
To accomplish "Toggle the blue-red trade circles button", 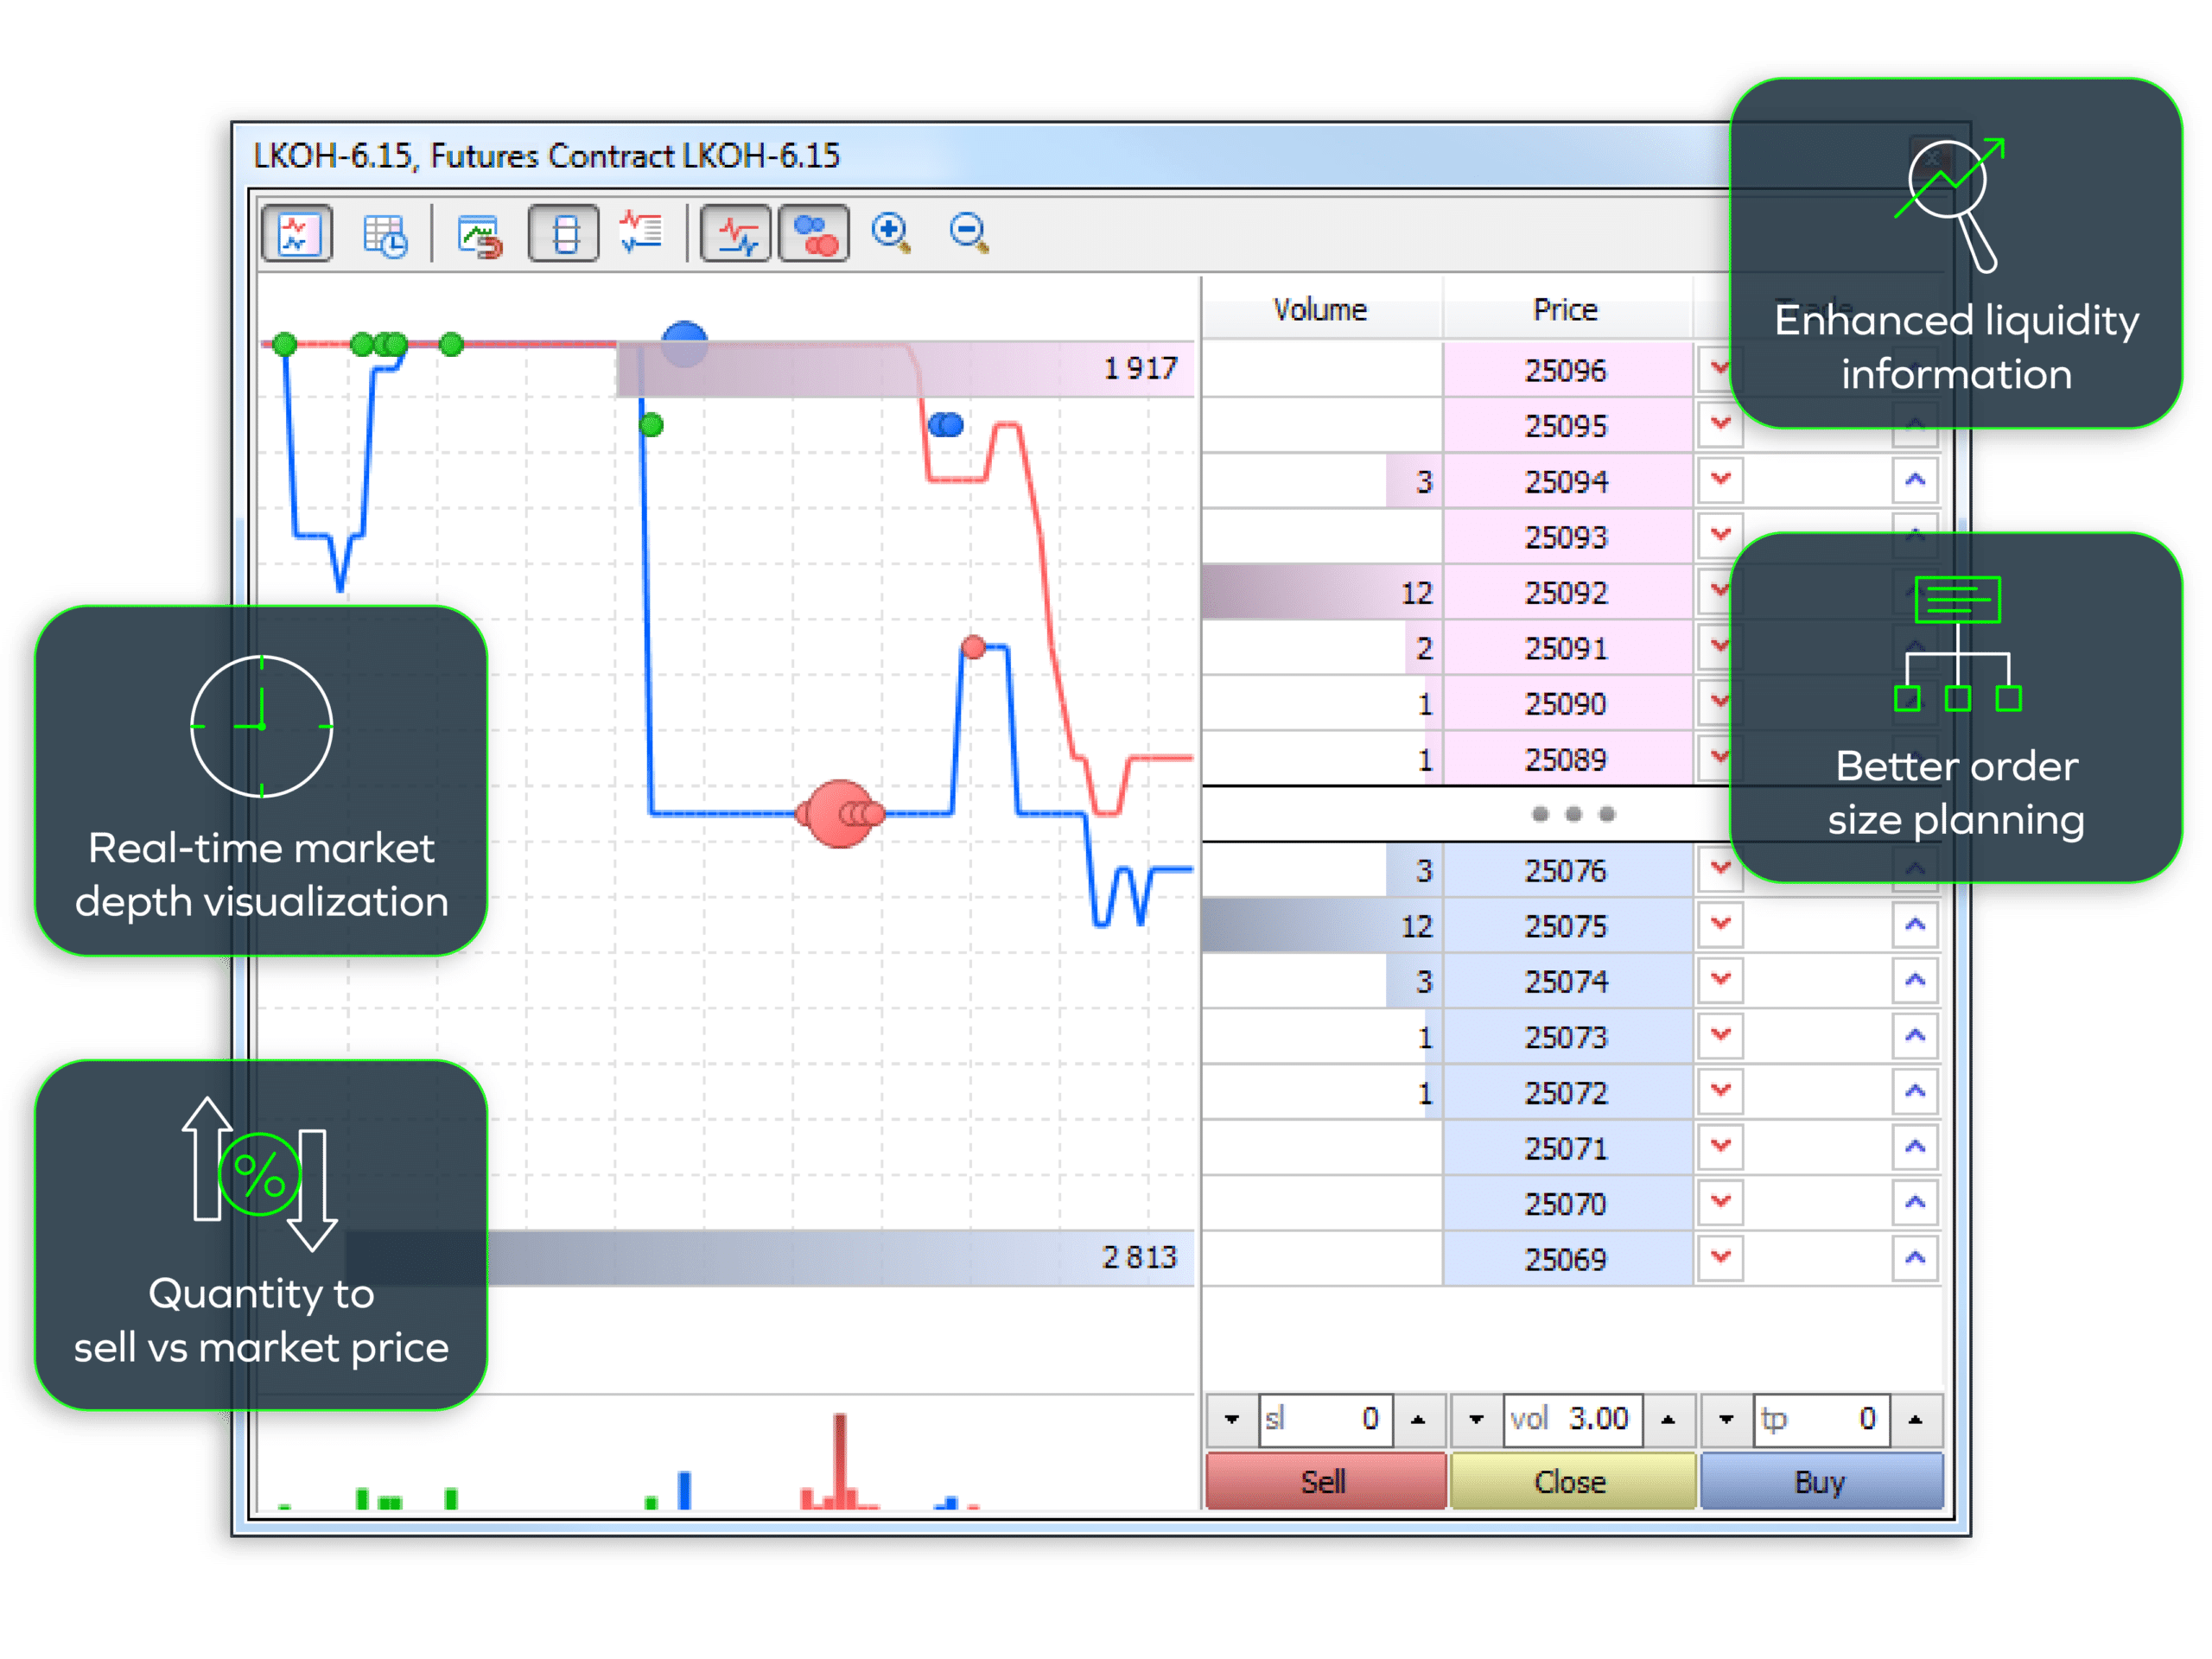I will [x=814, y=234].
